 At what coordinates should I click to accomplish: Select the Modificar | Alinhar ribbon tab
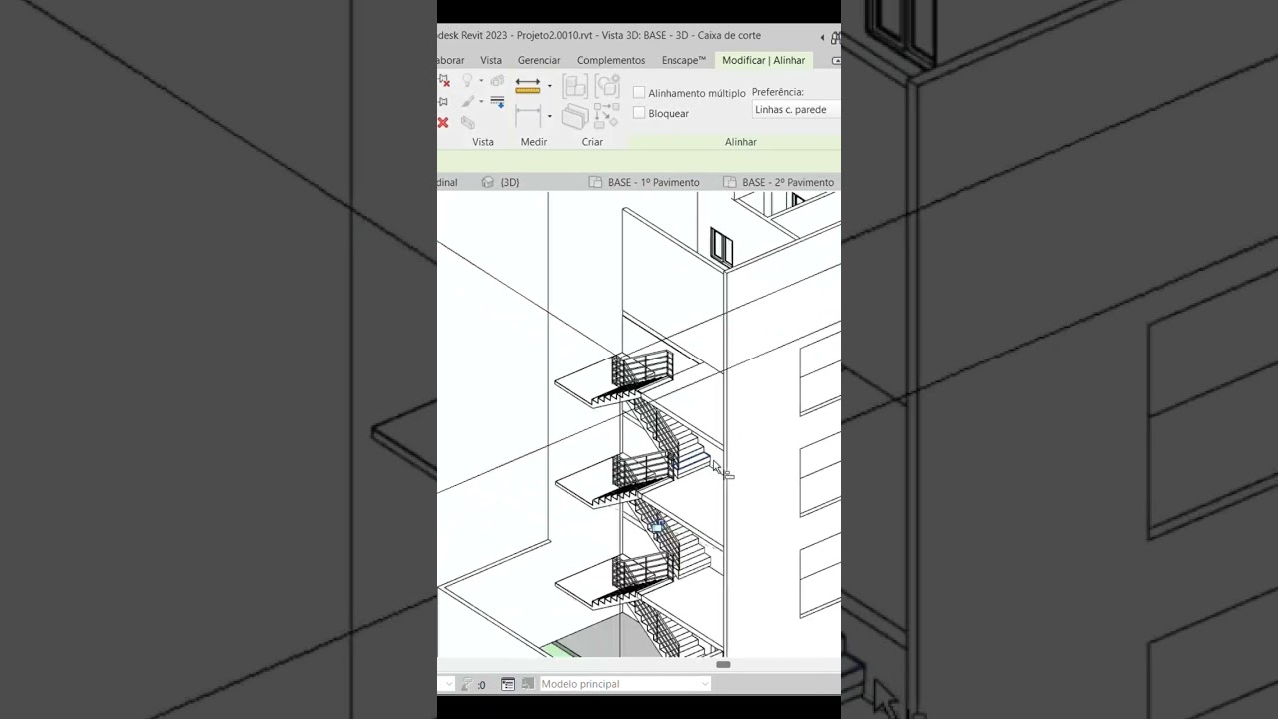point(763,60)
